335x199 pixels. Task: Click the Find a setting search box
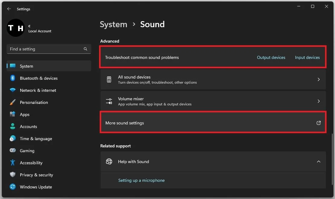pyautogui.click(x=45, y=49)
